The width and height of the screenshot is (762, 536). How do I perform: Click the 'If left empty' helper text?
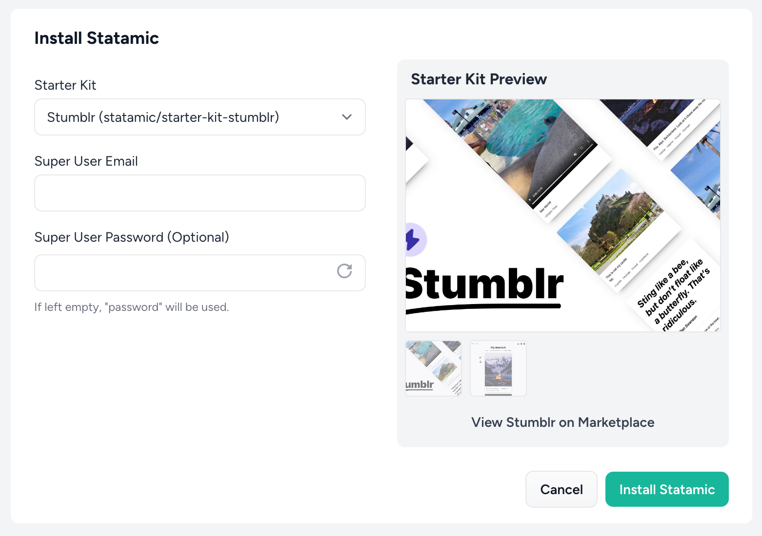(132, 307)
